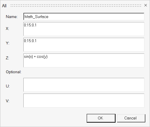The width and height of the screenshot is (150, 127).
Task: Click on the Math_Surface text
Action: [36, 17]
